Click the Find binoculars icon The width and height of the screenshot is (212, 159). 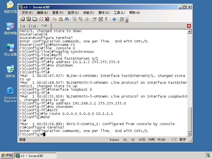[67, 19]
